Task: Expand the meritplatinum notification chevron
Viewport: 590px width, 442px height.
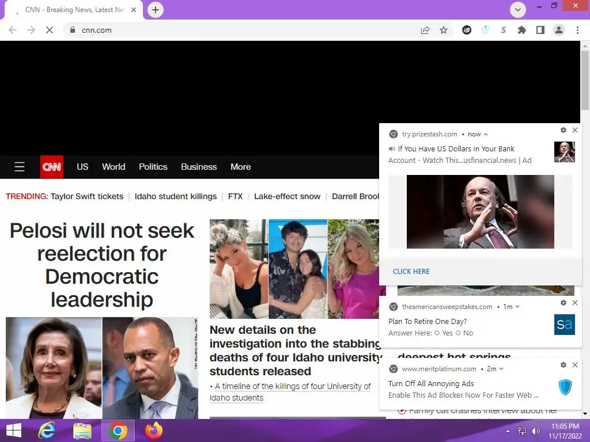Action: pos(501,369)
